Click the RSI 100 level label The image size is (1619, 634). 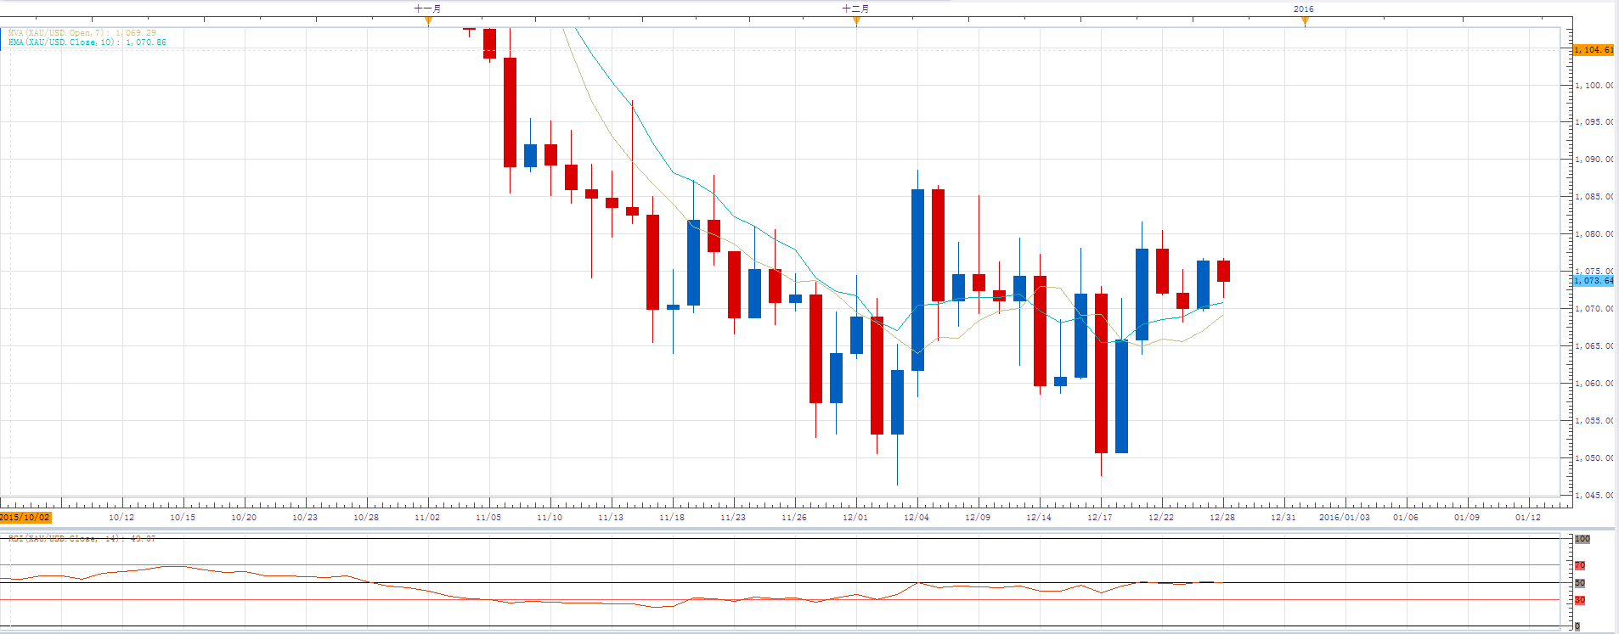click(x=1582, y=539)
